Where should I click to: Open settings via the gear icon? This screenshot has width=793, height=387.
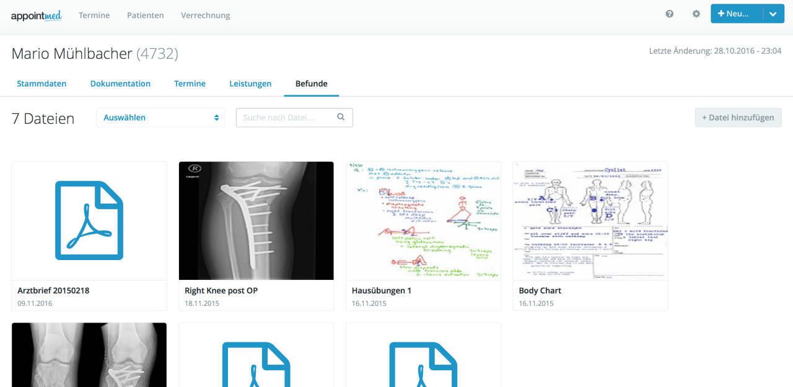(x=696, y=14)
